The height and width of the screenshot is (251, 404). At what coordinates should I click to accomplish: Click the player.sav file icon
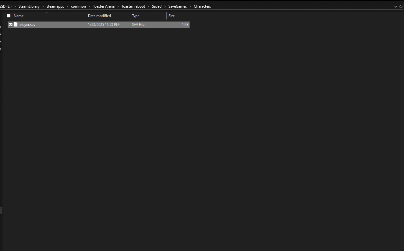16,24
